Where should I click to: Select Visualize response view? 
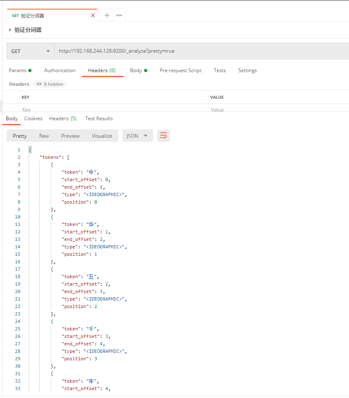coord(102,136)
